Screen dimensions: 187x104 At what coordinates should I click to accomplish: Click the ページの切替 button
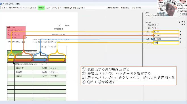coord(136,8)
